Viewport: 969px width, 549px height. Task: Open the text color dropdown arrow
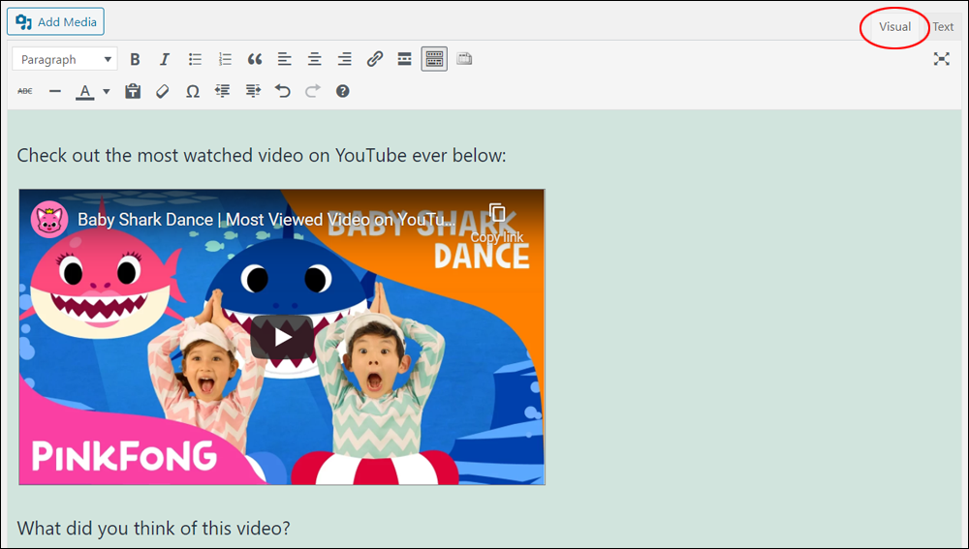[107, 91]
